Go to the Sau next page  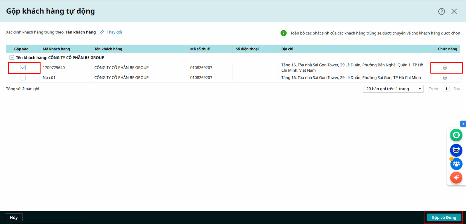(x=456, y=89)
